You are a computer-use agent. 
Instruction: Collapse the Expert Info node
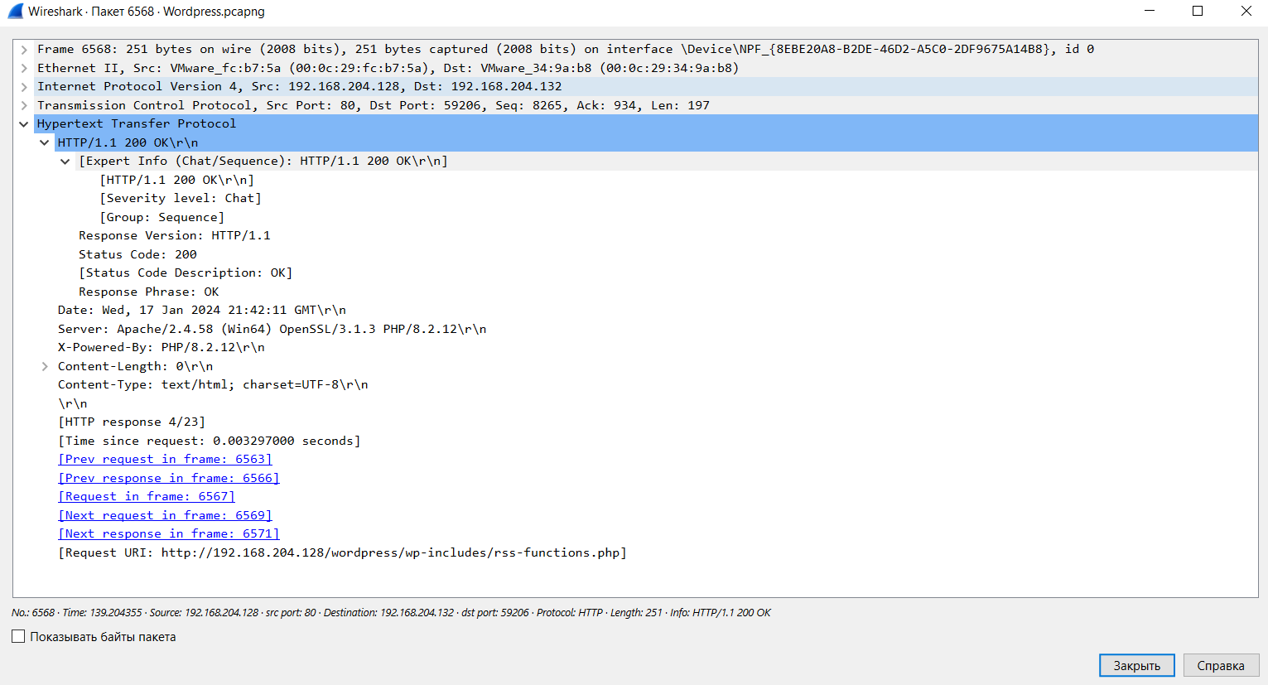coord(65,161)
